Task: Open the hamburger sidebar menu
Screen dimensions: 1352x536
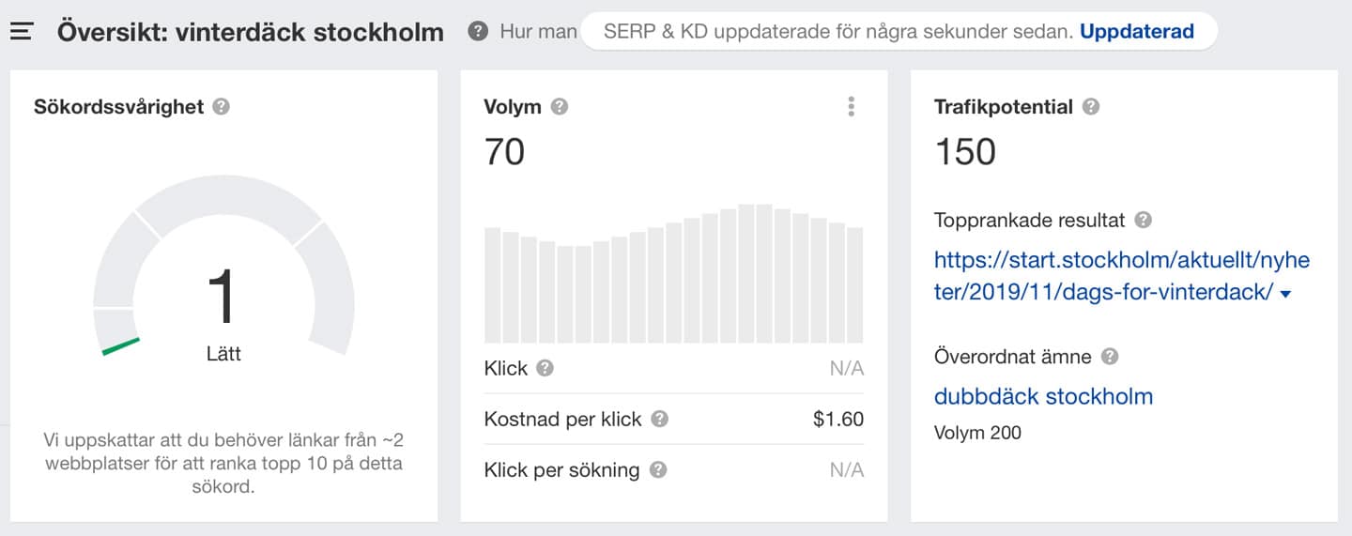Action: click(22, 32)
